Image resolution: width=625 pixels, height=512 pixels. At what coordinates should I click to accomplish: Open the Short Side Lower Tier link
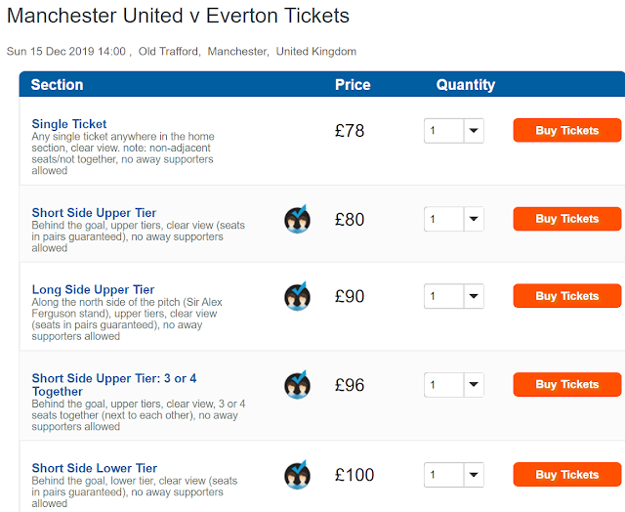94,468
